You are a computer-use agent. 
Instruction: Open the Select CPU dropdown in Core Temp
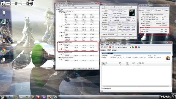150,10
